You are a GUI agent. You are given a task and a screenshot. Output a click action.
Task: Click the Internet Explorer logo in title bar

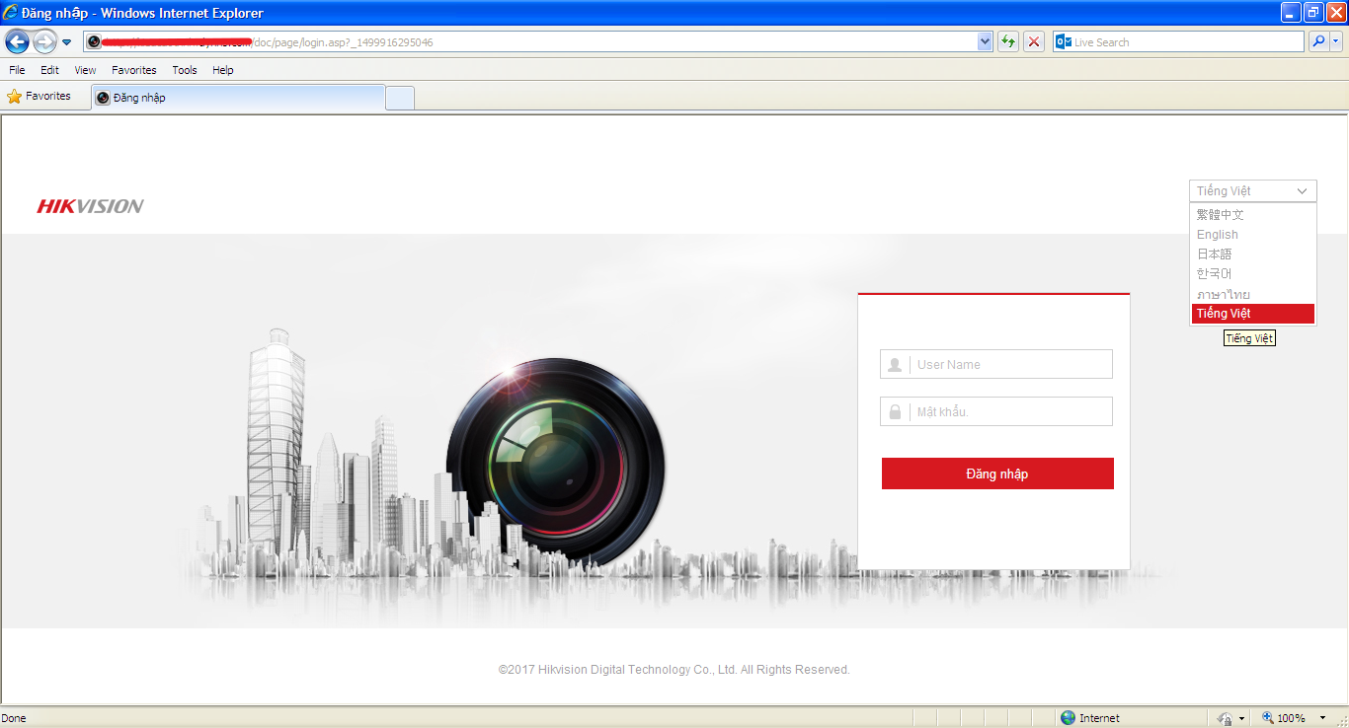pyautogui.click(x=11, y=13)
